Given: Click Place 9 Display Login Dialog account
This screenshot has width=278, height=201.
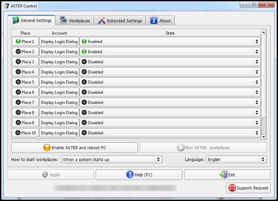Looking at the screenshot, I should pos(59,122).
